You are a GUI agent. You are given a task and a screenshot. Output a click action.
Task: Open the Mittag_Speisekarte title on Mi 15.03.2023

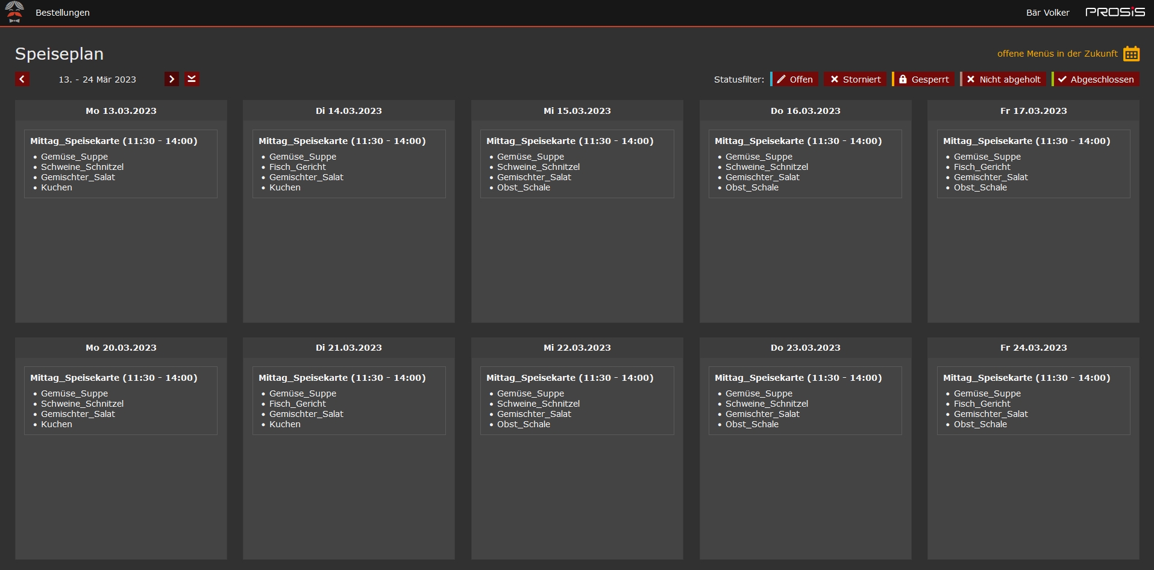(570, 141)
